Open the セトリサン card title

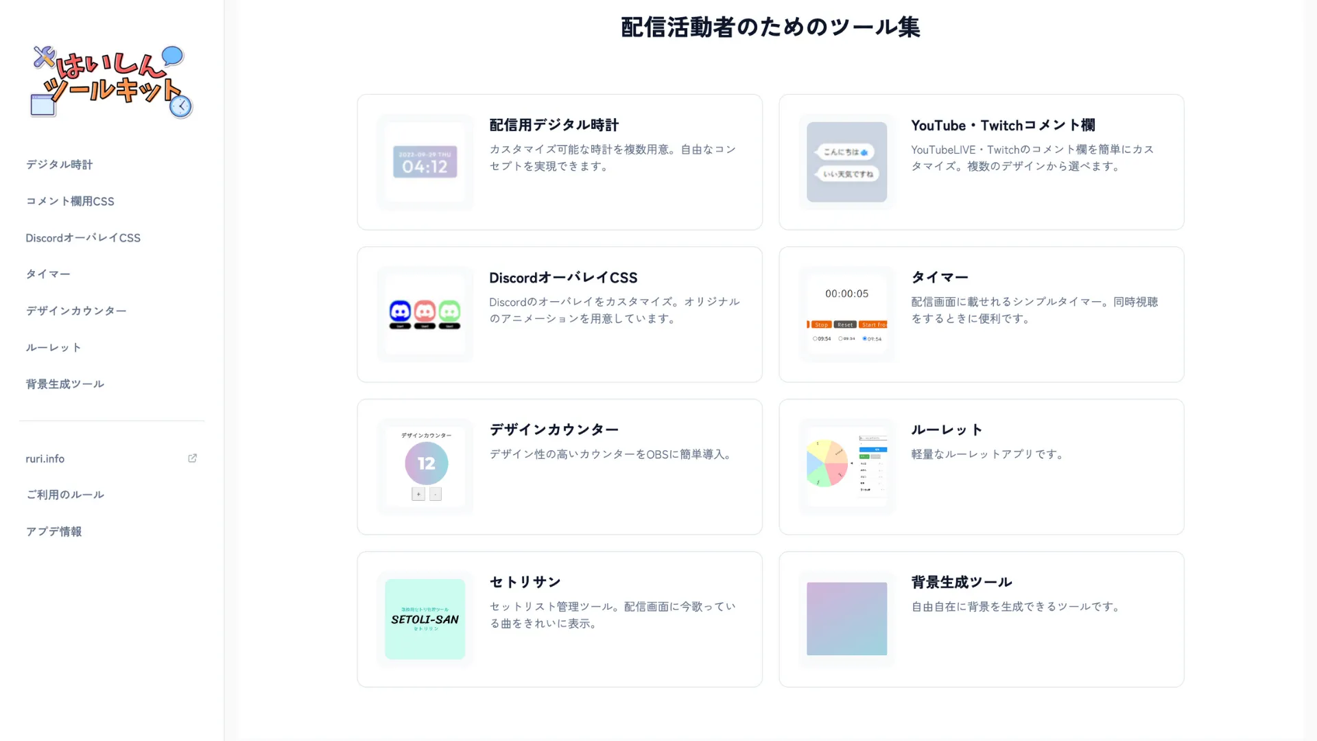[x=525, y=582]
